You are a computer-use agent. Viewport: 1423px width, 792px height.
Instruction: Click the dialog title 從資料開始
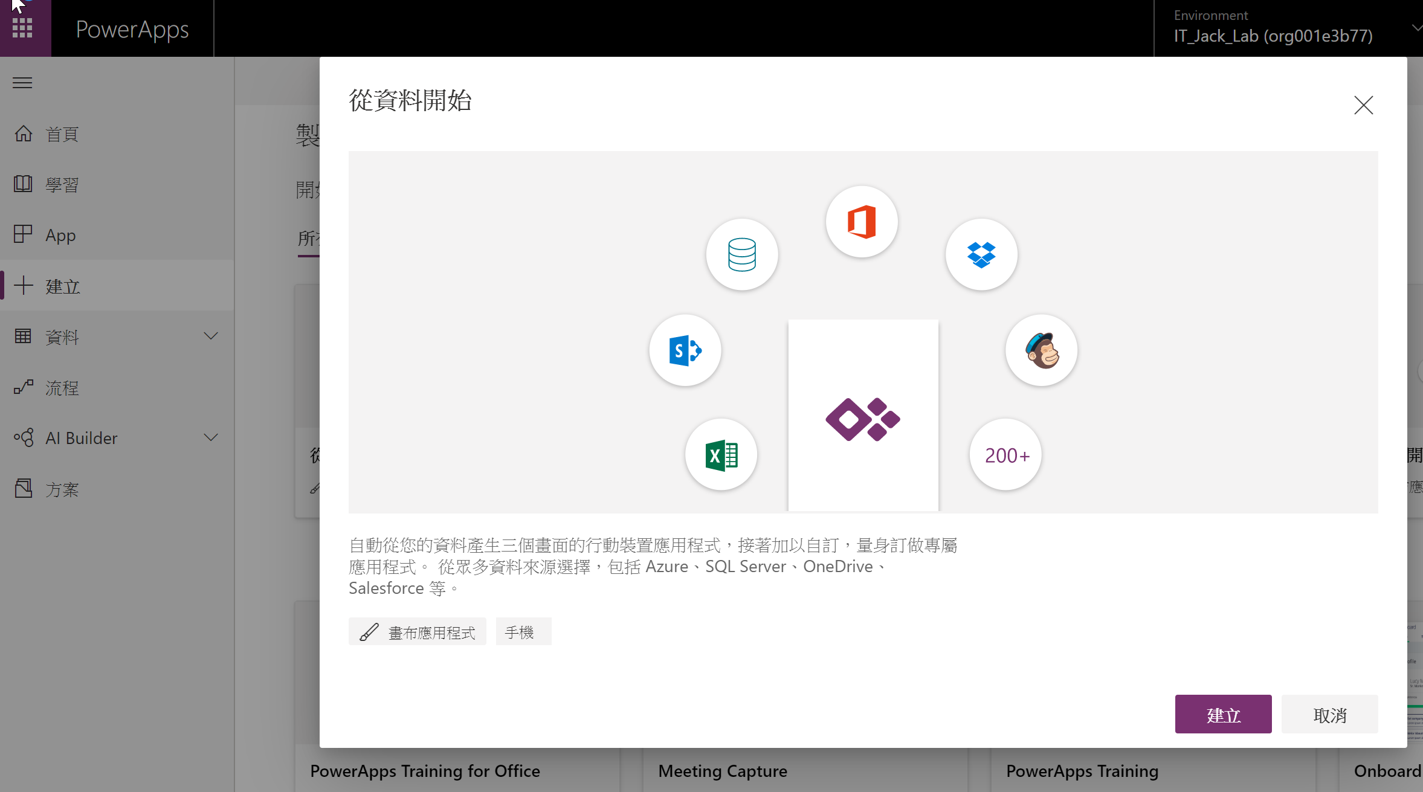[x=410, y=100]
